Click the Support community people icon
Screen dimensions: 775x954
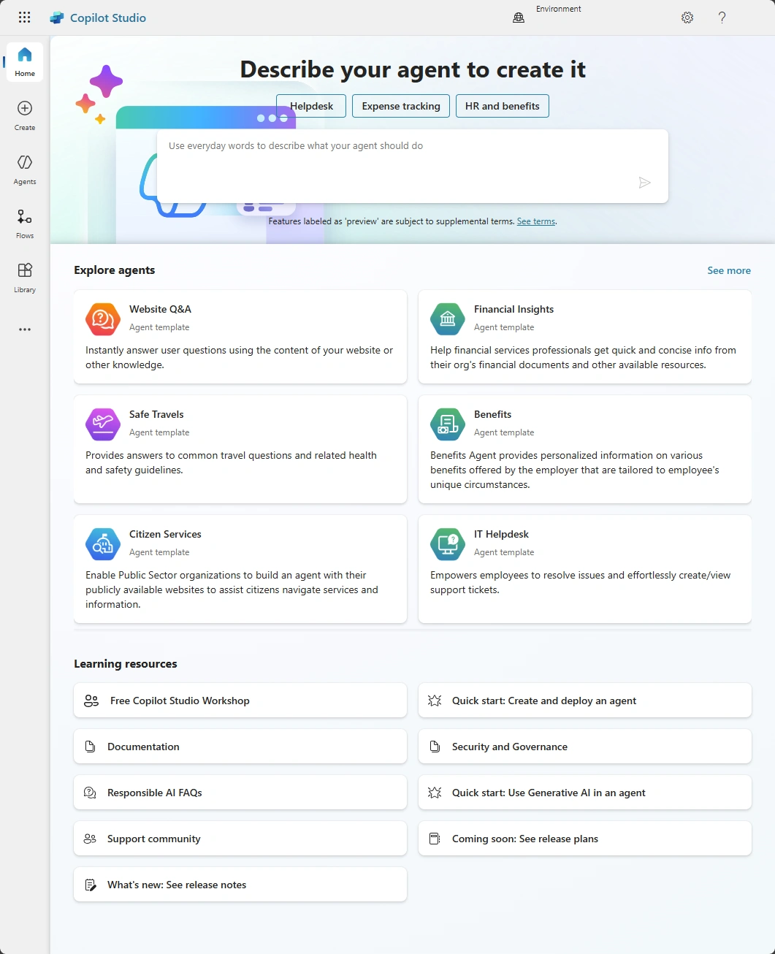pyautogui.click(x=90, y=839)
